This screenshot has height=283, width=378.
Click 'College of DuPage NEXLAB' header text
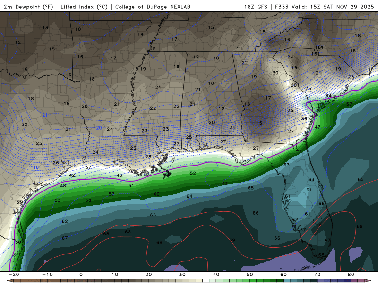[153, 7]
